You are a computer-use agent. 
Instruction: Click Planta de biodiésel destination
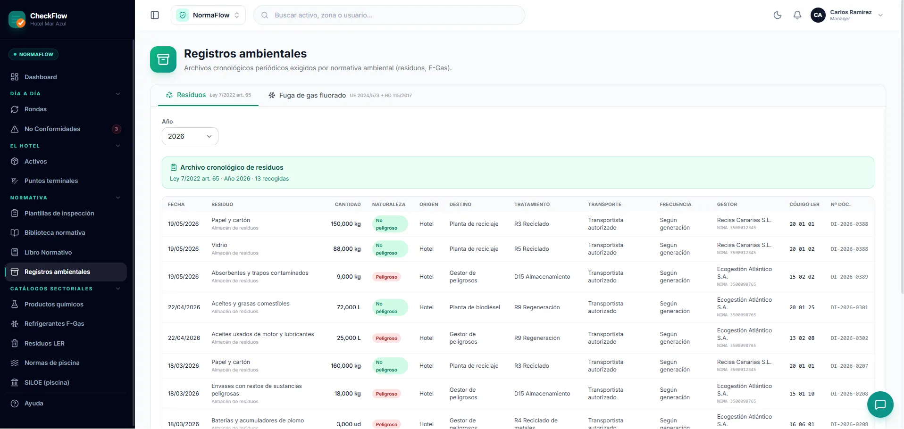[475, 307]
